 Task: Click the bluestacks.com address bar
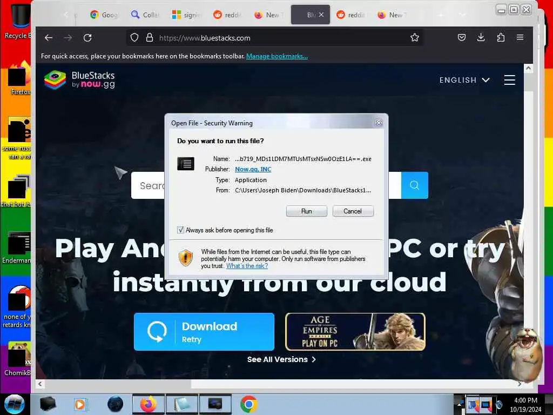tap(275, 38)
